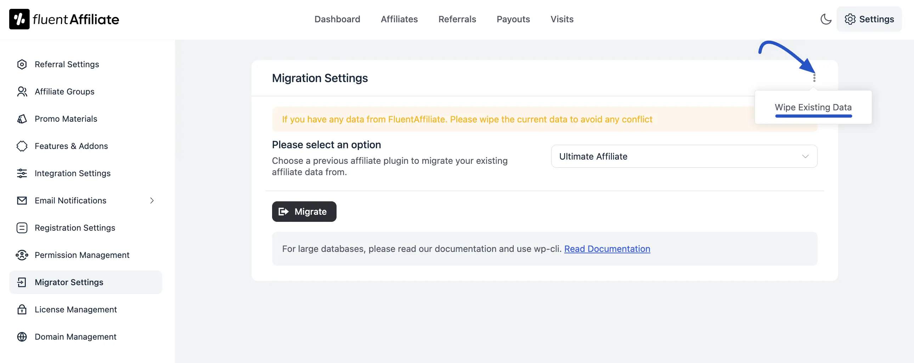Click the orange wipe-data warning notice

(x=545, y=119)
